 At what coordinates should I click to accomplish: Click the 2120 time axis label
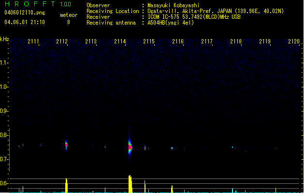click(x=294, y=41)
